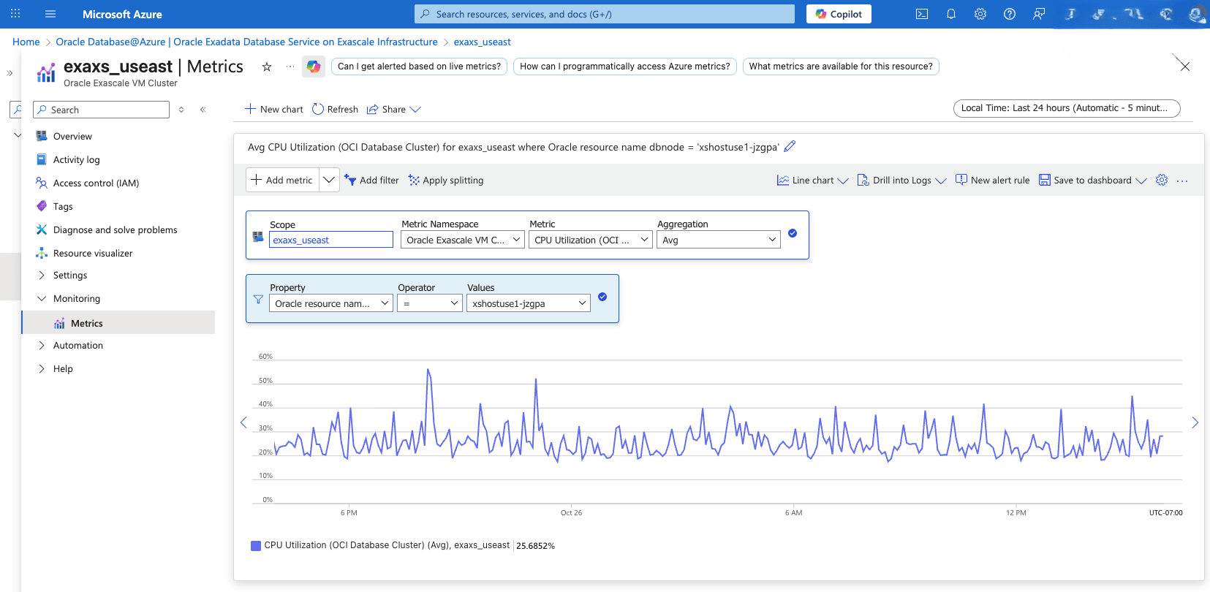Viewport: 1210px width, 592px height.
Task: Open portal settings gear in header
Action: click(980, 14)
